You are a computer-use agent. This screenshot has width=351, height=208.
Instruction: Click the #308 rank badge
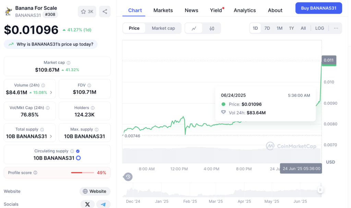click(x=50, y=14)
